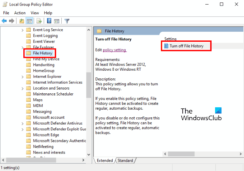The width and height of the screenshot is (244, 171).
Task: Click the Up one level folder icon
Action: pyautogui.click(x=22, y=21)
